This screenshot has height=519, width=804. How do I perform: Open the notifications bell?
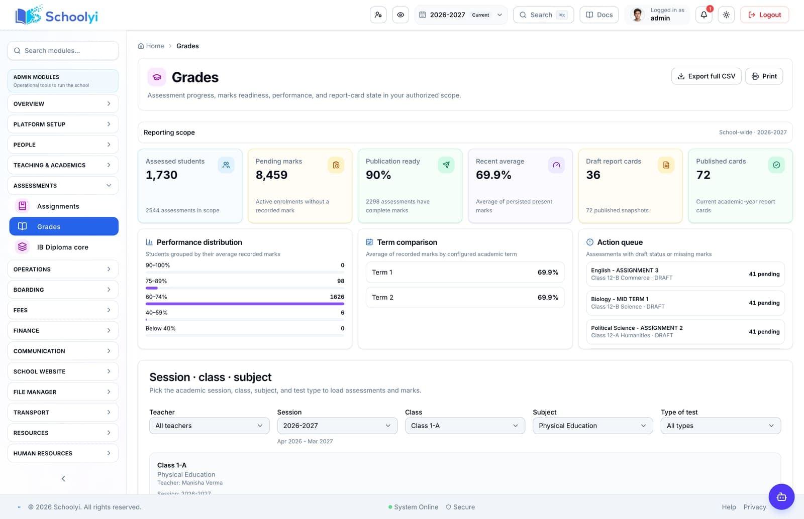[x=703, y=15]
